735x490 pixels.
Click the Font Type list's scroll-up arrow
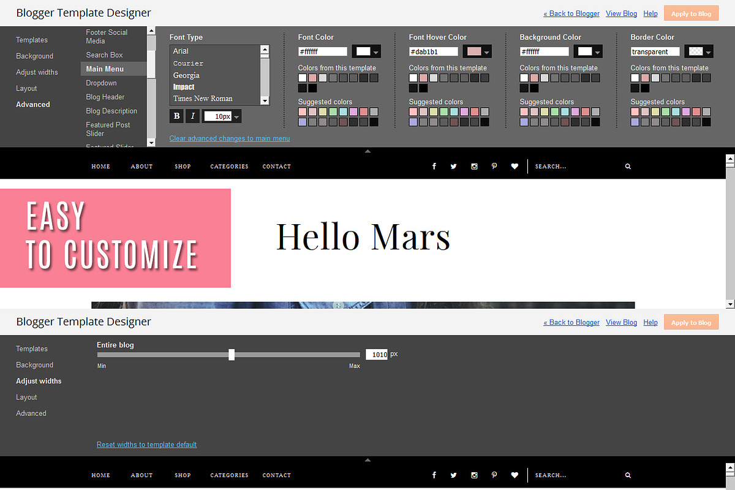265,50
